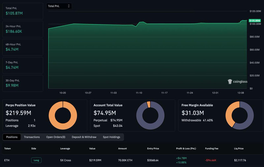The image size is (264, 167).
Task: Choose the 48-Hour PnL stat card
Action: pos(23,47)
